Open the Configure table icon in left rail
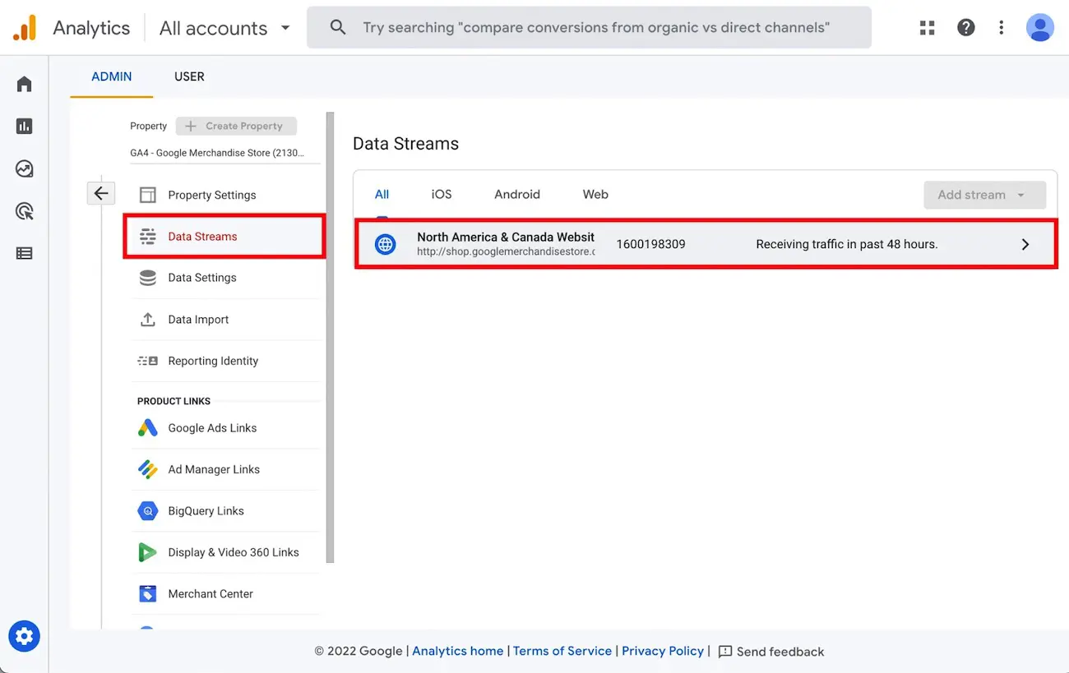Screen dimensions: 1069x673 coord(25,253)
